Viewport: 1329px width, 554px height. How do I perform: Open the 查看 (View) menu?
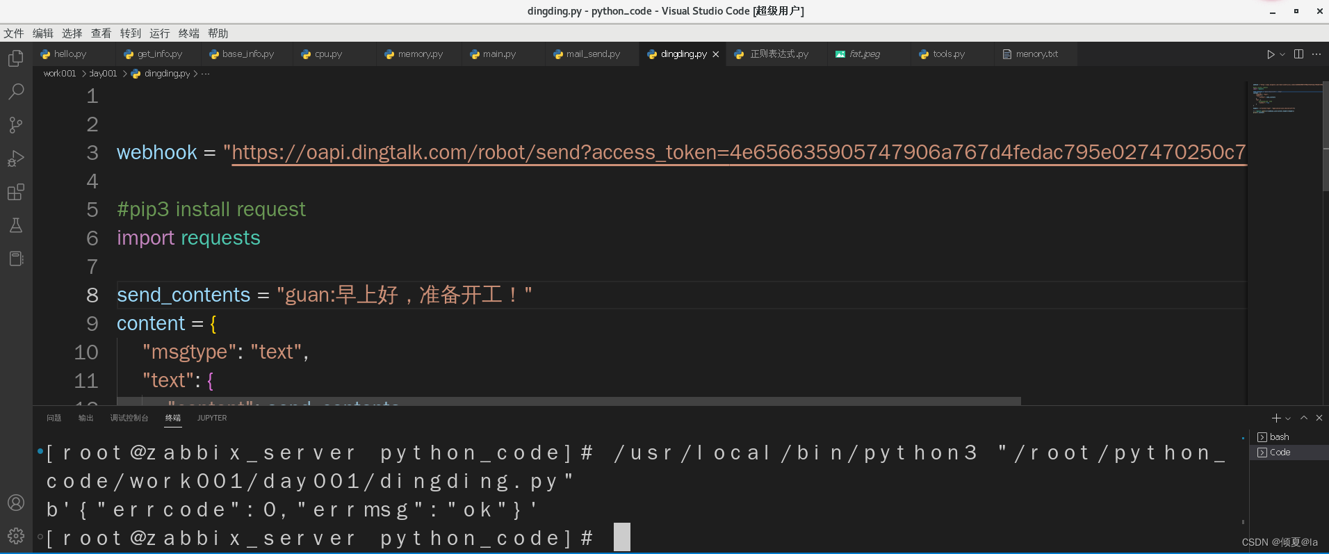point(101,33)
